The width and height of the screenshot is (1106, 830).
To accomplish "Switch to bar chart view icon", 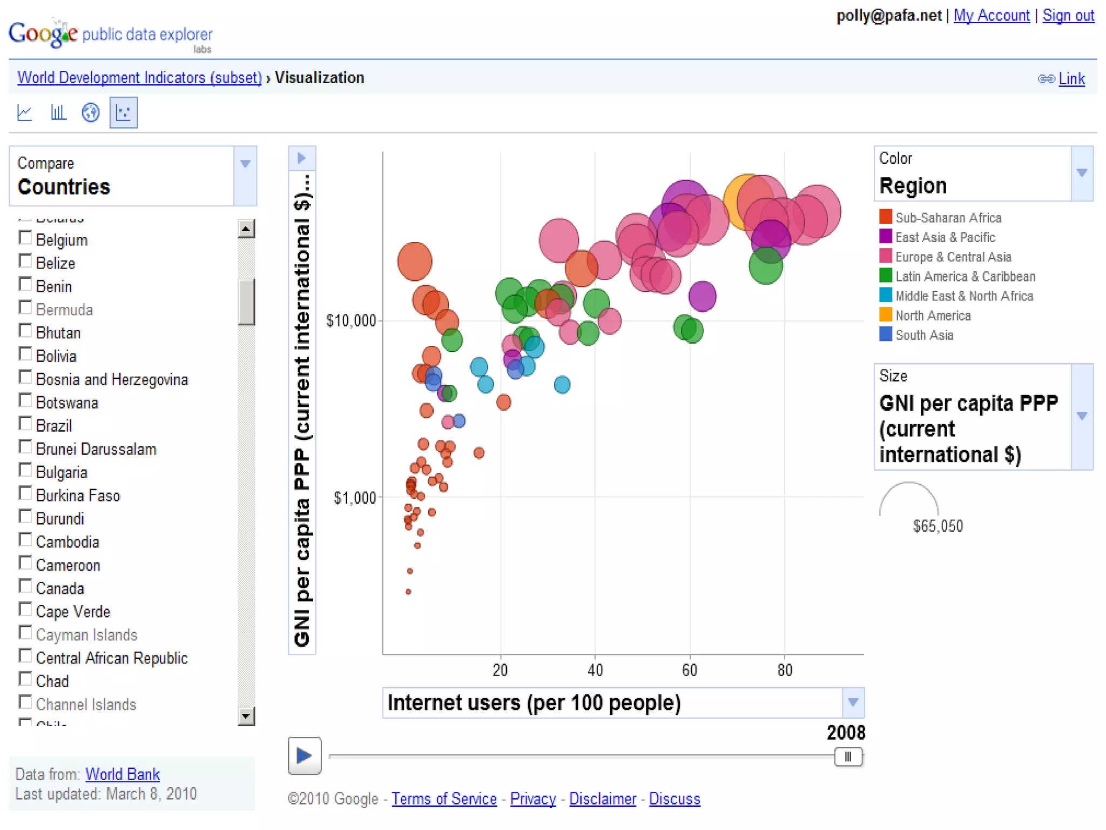I will click(58, 112).
